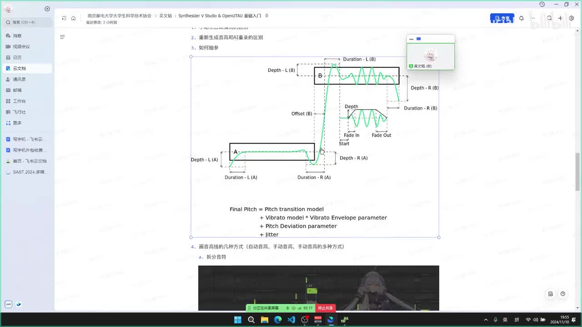Open Visual Studio Code from taskbar

[x=291, y=320]
